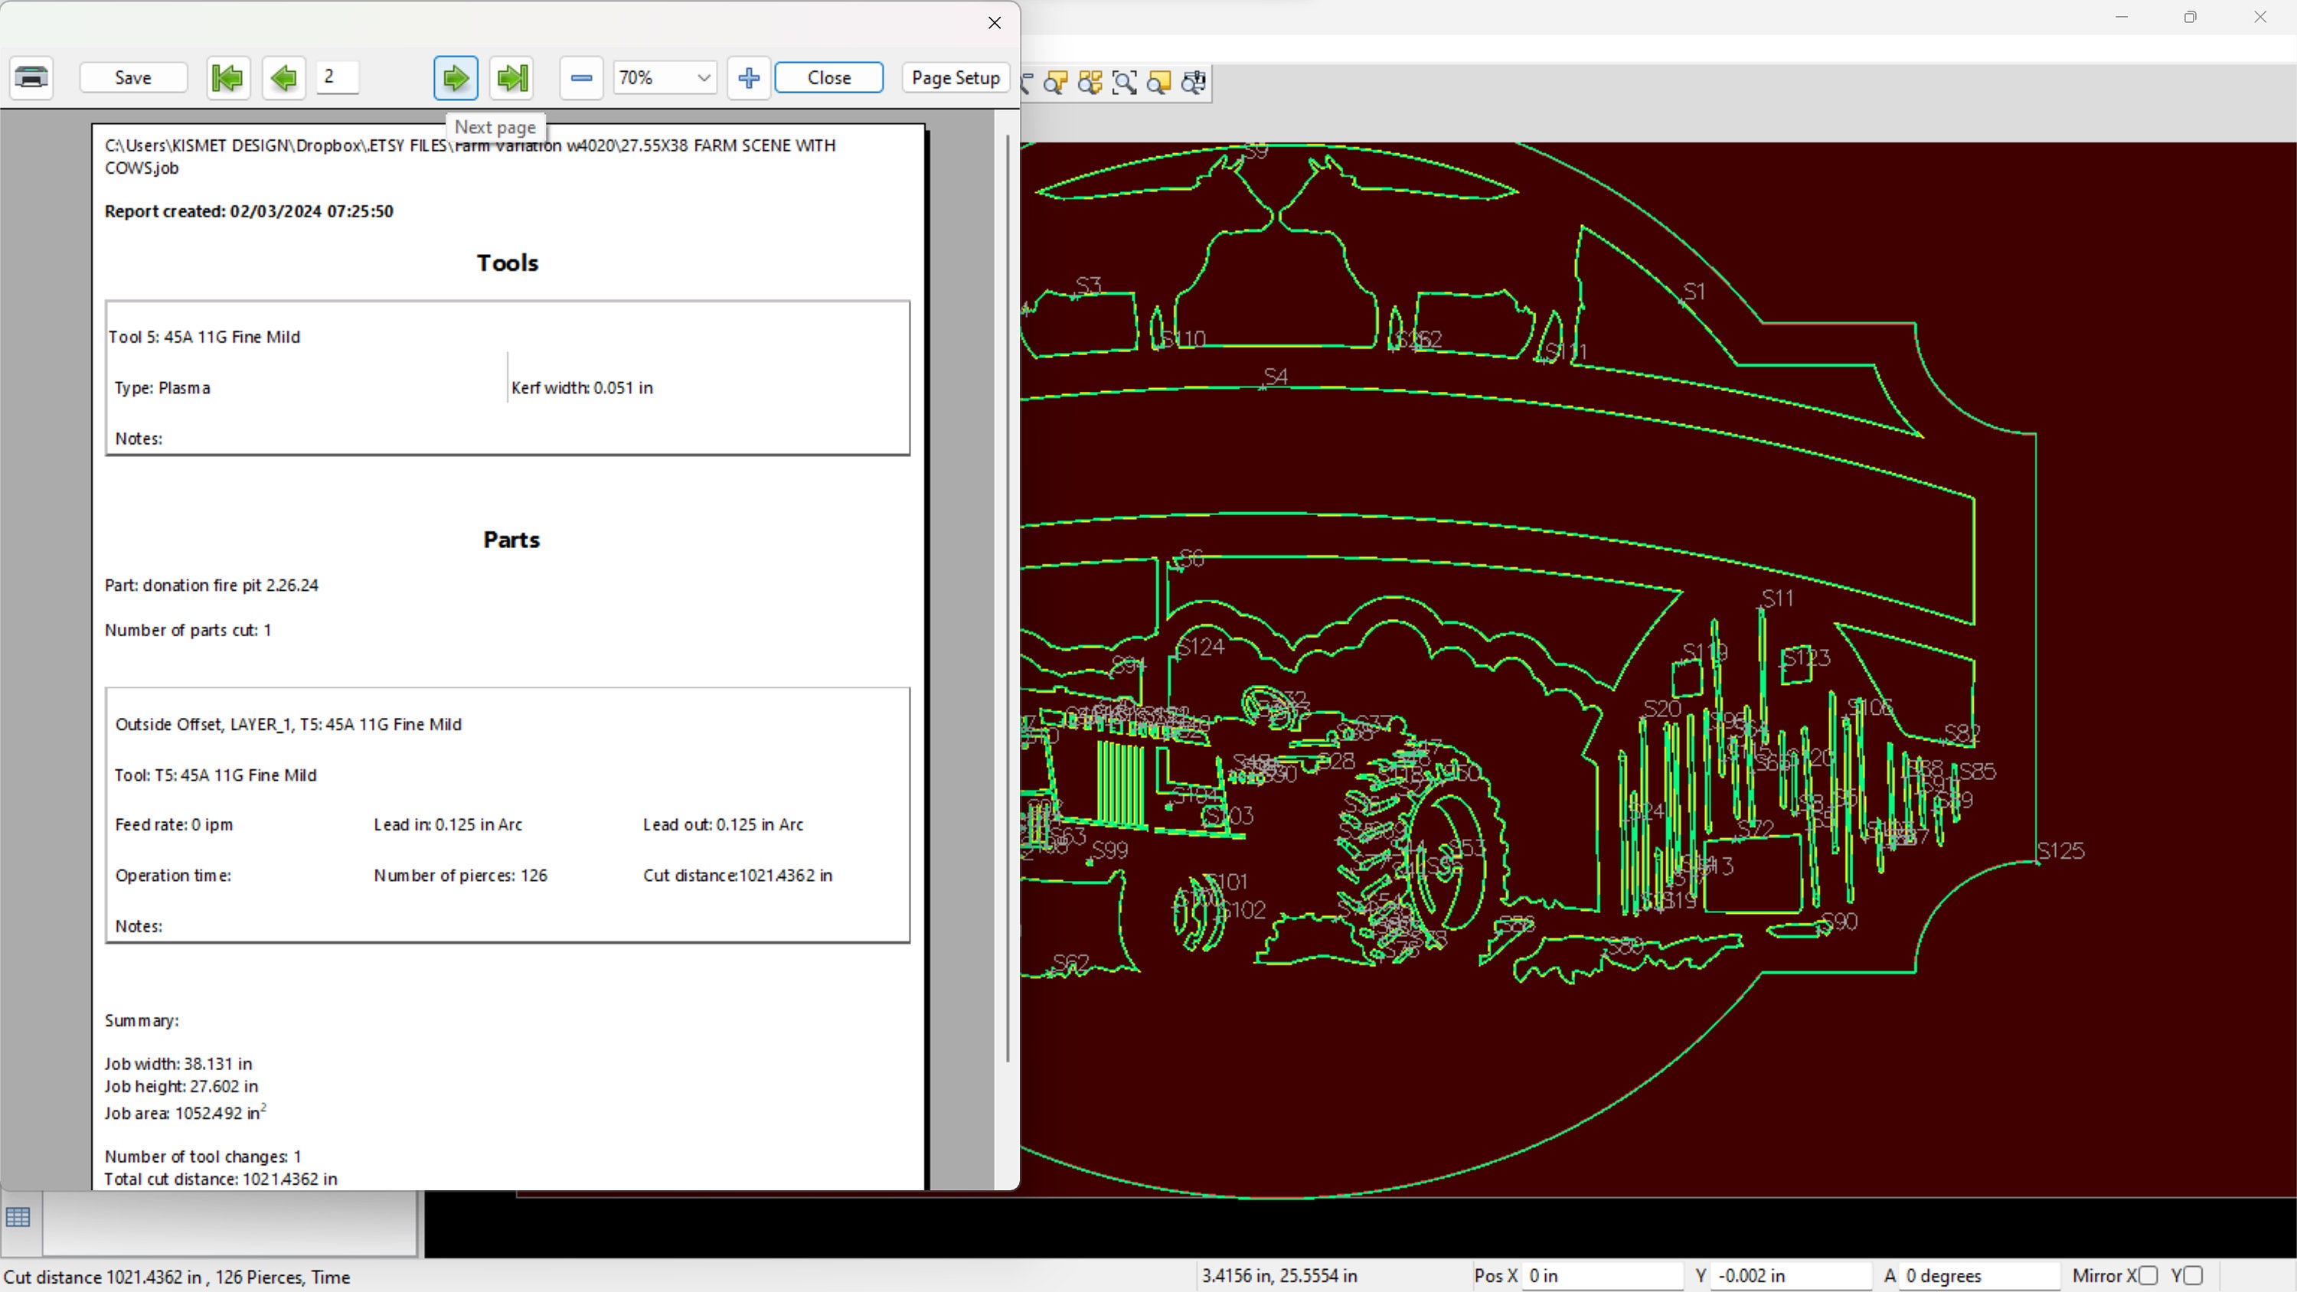The image size is (2297, 1292).
Task: Activate the zoom window tool
Action: pyautogui.click(x=1125, y=83)
